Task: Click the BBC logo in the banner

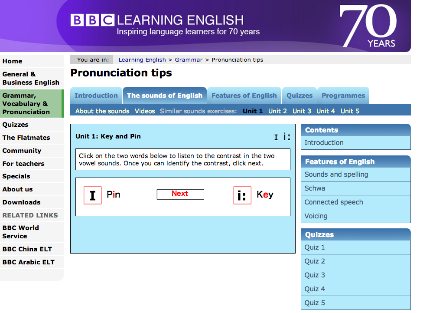Action: pos(92,20)
